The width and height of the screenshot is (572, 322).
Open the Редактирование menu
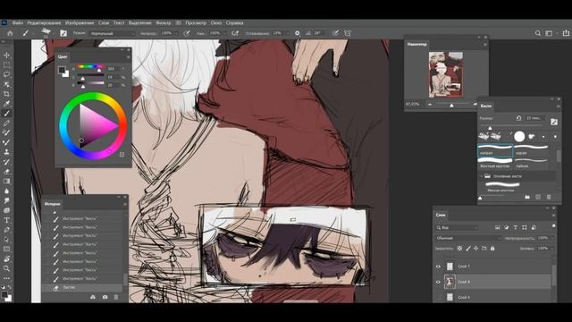click(44, 22)
